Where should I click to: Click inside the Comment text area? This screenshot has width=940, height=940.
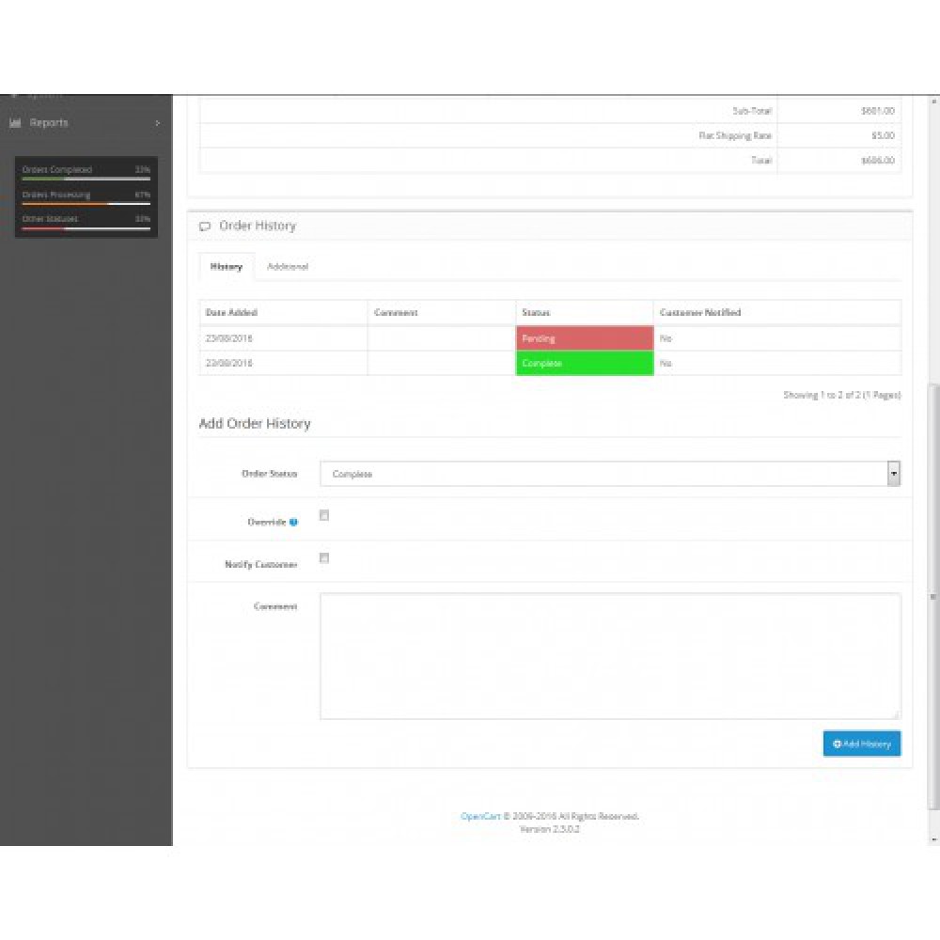611,653
